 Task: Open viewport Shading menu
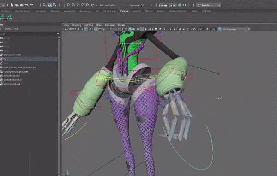tap(76, 25)
